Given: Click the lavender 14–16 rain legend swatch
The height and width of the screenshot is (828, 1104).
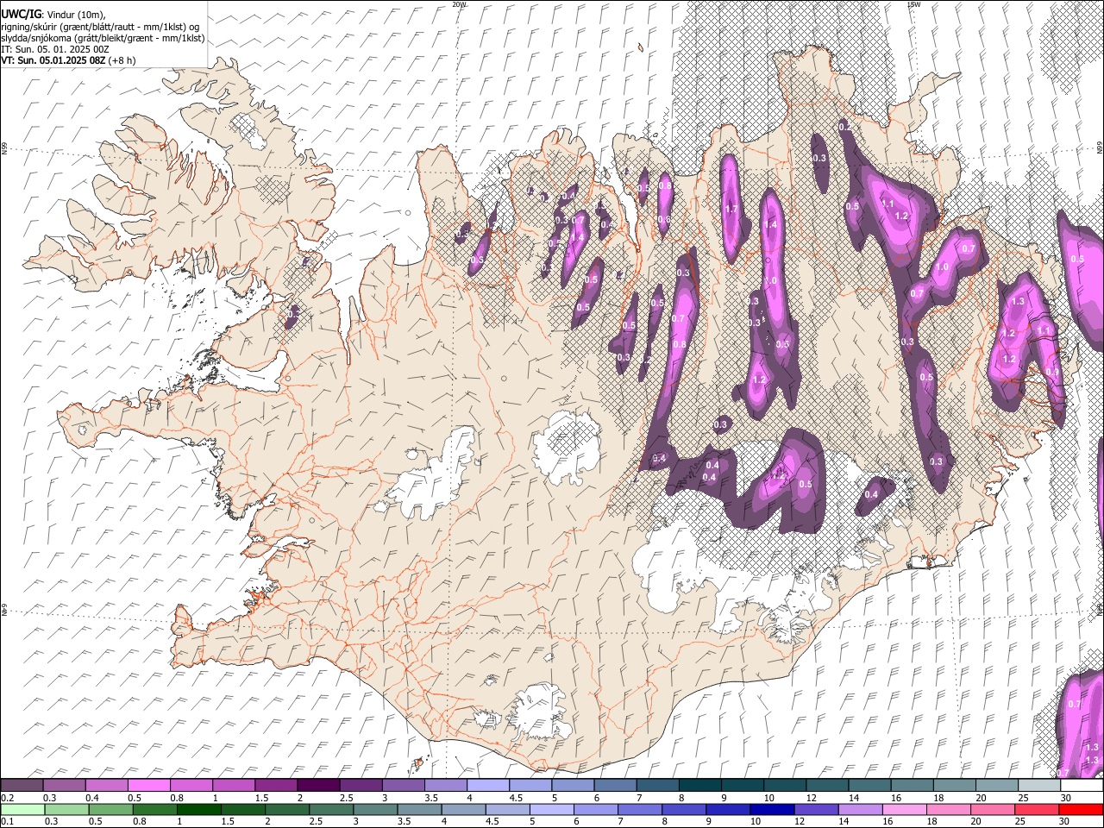Looking at the screenshot, I should click(861, 809).
